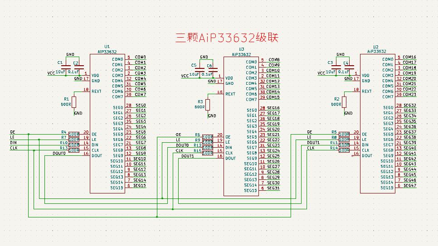Image resolution: width=438 pixels, height=246 pixels.
Task: Click the SEG47 net label on U2
Action: click(x=409, y=186)
